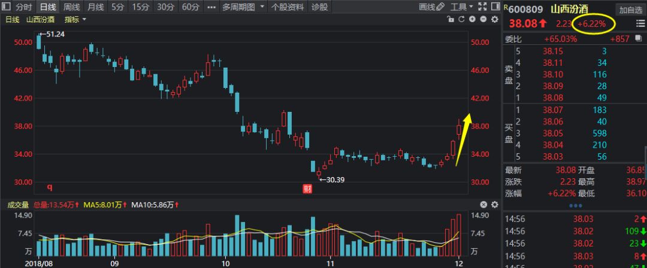Viewport: 647px width, 268px height.
Task: Activate the 画线 drawing pencil tool
Action: tap(431, 7)
